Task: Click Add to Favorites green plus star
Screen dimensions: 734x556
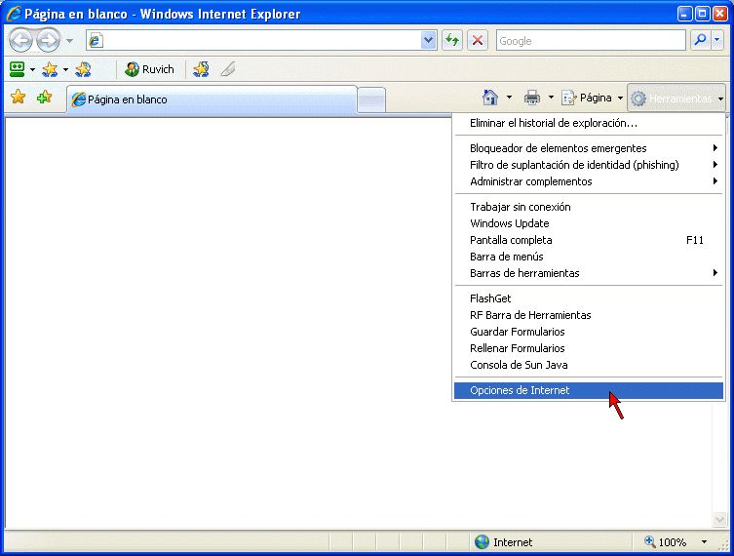Action: point(45,97)
